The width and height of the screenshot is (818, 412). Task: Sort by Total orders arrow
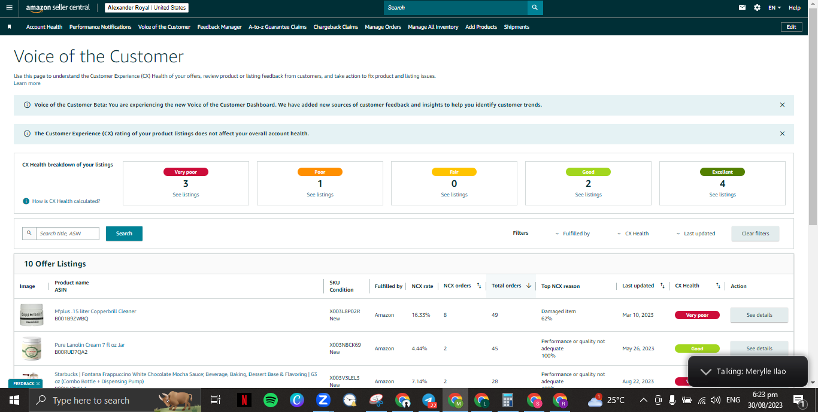click(529, 286)
